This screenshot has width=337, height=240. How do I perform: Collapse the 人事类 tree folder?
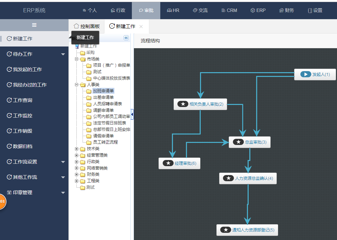[x=77, y=84]
